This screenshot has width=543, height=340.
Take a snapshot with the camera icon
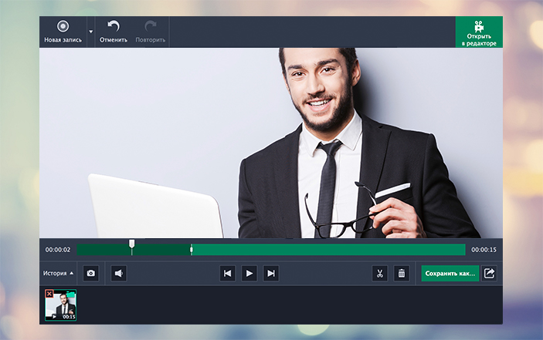[91, 273]
